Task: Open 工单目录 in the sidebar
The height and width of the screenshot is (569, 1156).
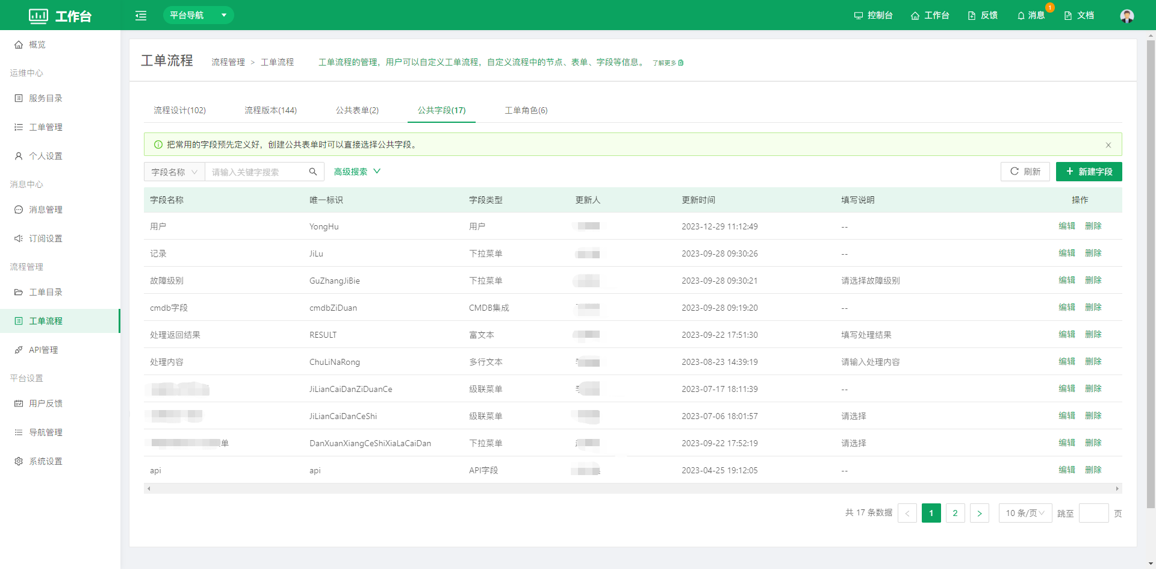Action: click(60, 292)
